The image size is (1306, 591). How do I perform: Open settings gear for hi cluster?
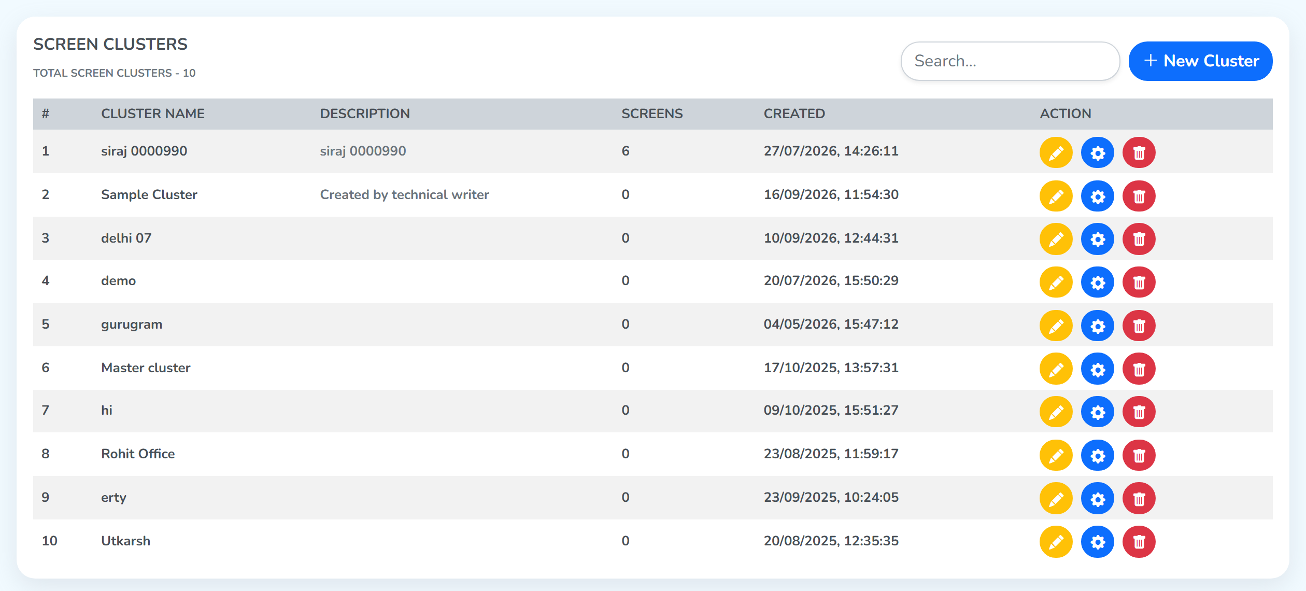click(1097, 412)
